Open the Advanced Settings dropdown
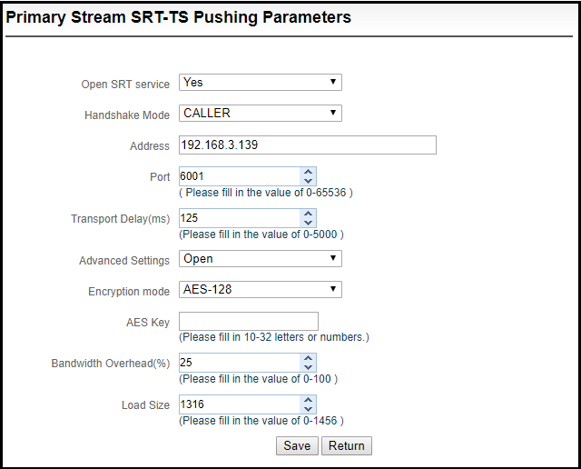Viewport: 581px width, 469px height. (x=261, y=259)
